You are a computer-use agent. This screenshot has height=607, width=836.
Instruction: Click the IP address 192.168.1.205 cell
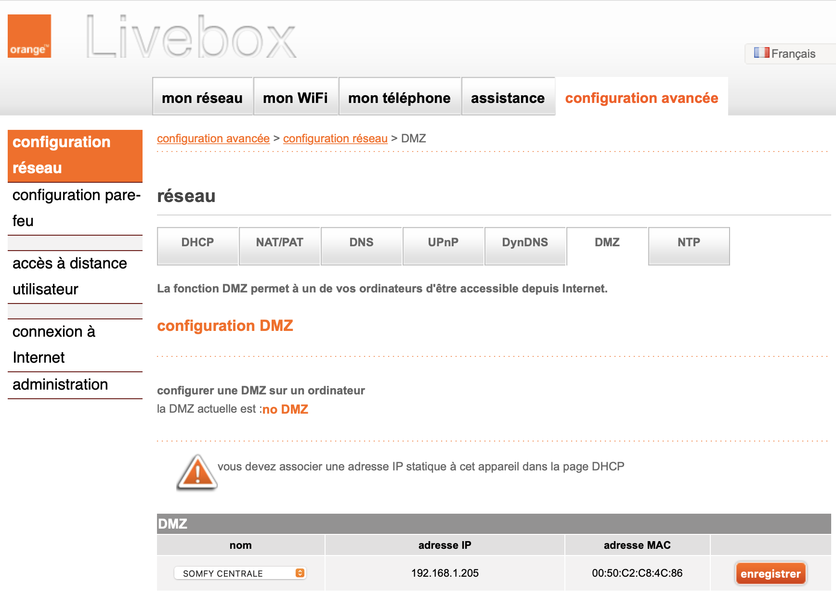tap(445, 573)
